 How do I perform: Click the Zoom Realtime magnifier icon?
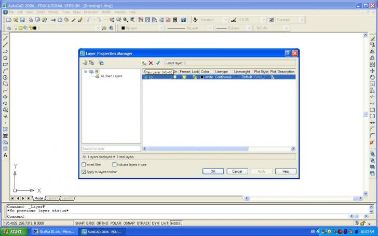(118, 20)
